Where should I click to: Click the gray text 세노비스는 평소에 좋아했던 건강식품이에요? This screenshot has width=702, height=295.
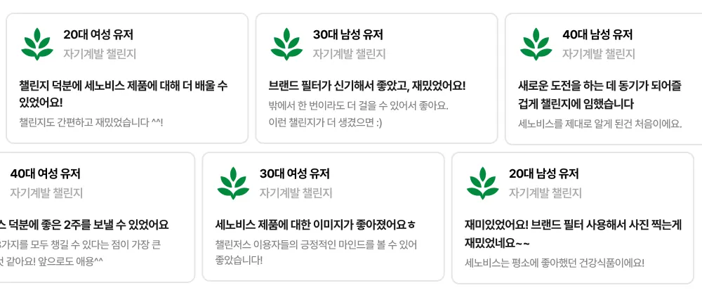(554, 263)
